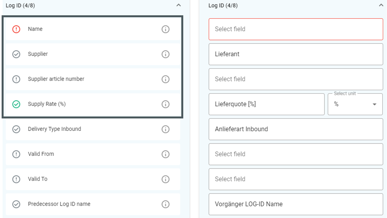Open info icon for Valid From
The image size is (387, 218).
point(165,154)
